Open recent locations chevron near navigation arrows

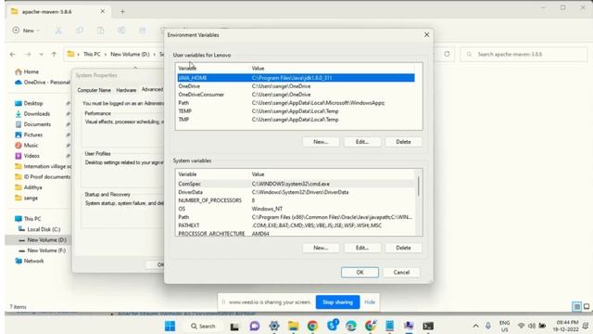(x=41, y=55)
